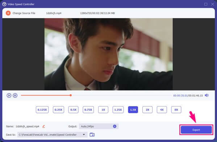
Task: Click Change Source File label
Action: 24,13
